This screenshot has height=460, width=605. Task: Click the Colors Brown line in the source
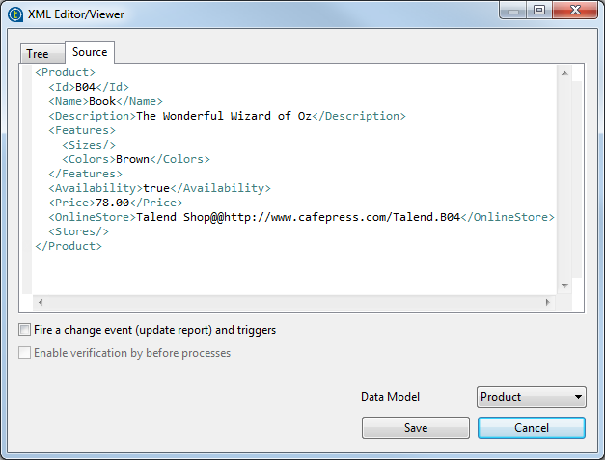pyautogui.click(x=135, y=159)
